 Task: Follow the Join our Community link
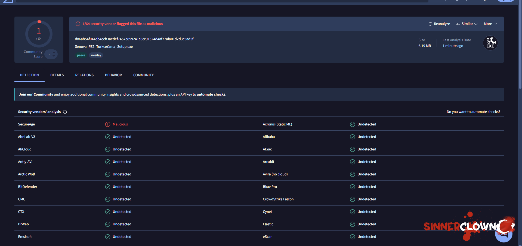click(36, 94)
